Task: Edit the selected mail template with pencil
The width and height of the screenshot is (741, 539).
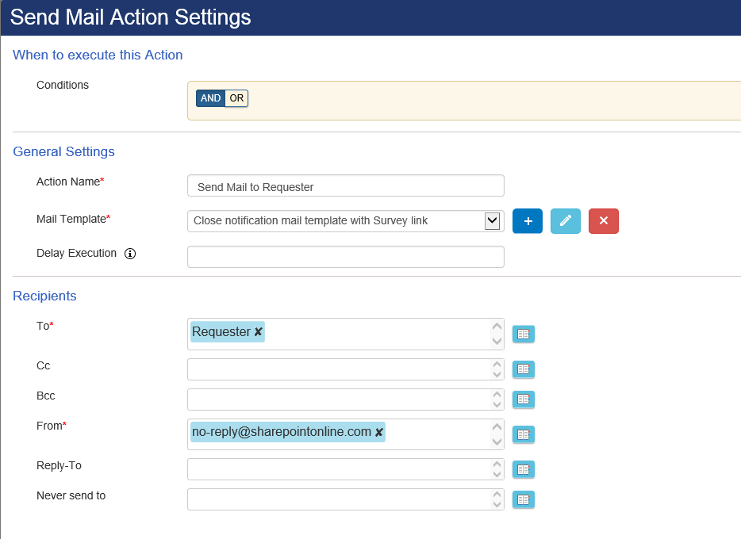Action: (x=565, y=221)
